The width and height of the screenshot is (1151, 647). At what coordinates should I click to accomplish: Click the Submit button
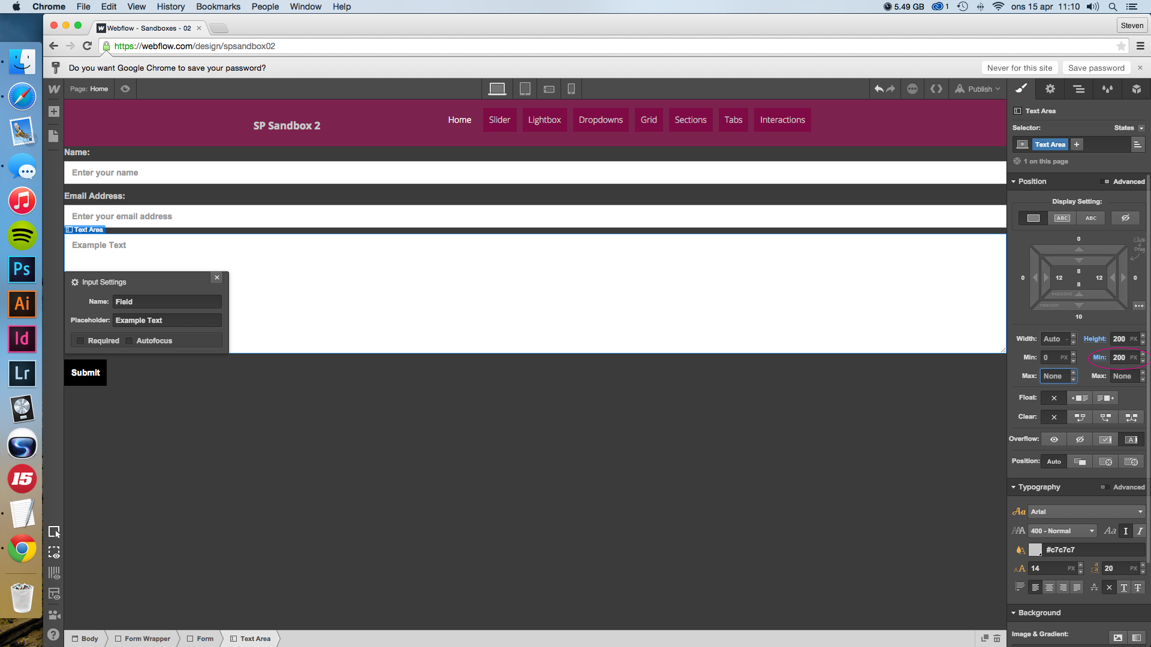tap(85, 373)
